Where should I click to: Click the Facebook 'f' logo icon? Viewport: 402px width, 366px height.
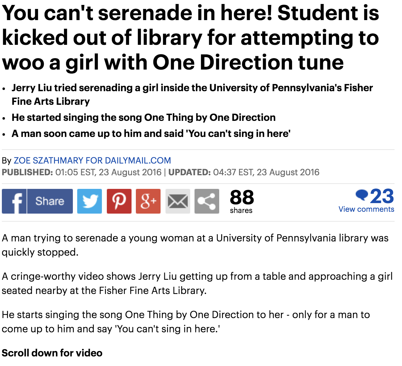pos(14,201)
